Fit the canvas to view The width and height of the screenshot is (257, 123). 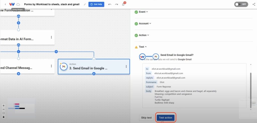[x=4, y=113]
